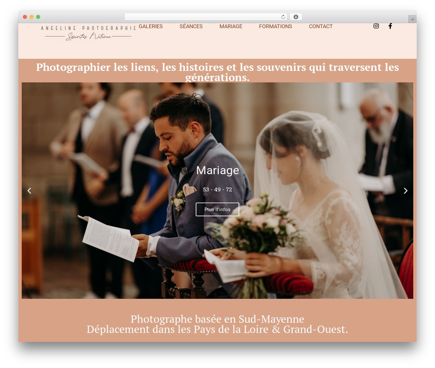This screenshot has height=368, width=435.
Task: Open the Galeries menu
Action: tap(151, 26)
